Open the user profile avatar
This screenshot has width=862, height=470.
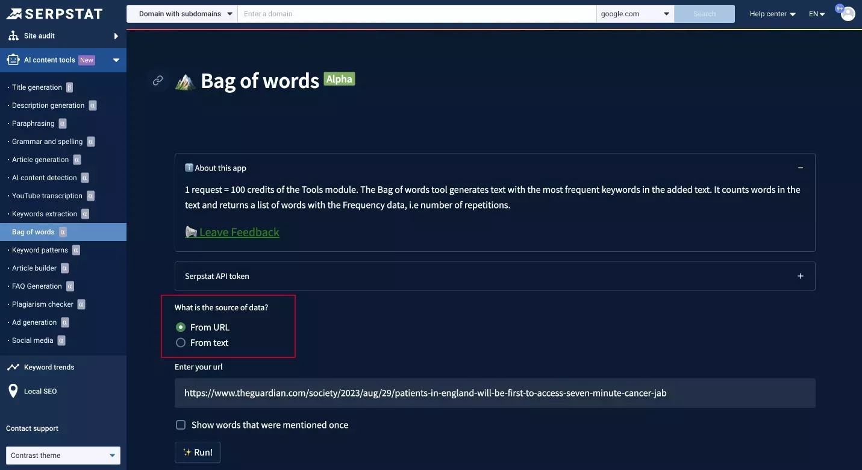point(848,14)
